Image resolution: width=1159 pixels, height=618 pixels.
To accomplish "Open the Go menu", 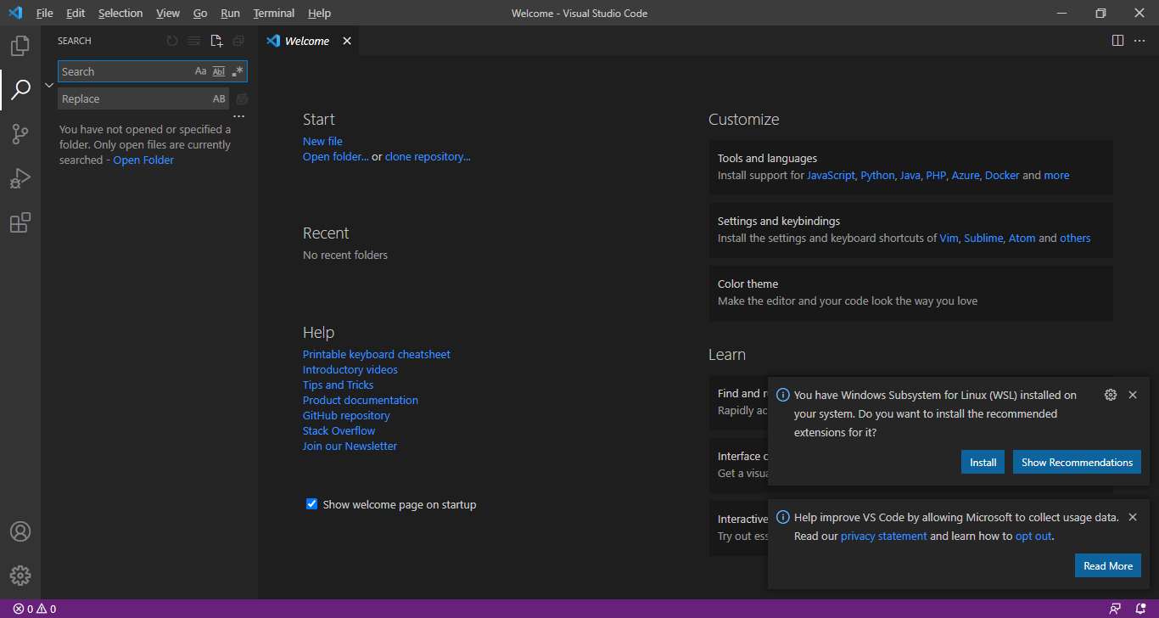I will pyautogui.click(x=200, y=13).
